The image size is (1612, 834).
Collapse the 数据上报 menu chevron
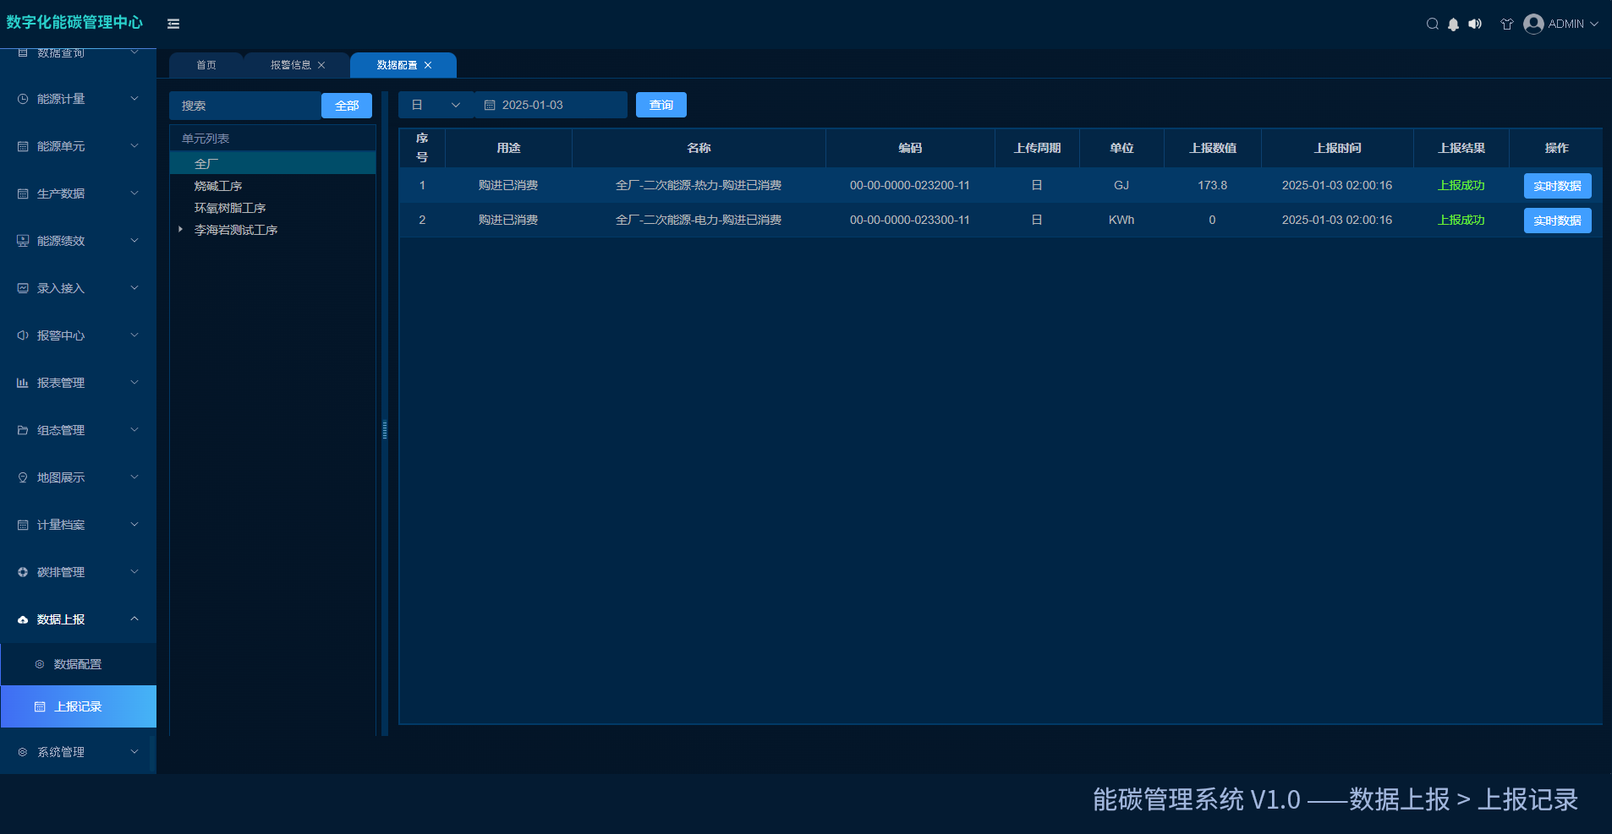point(134,619)
